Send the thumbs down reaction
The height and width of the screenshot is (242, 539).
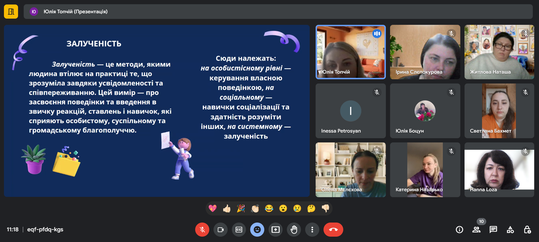(325, 208)
